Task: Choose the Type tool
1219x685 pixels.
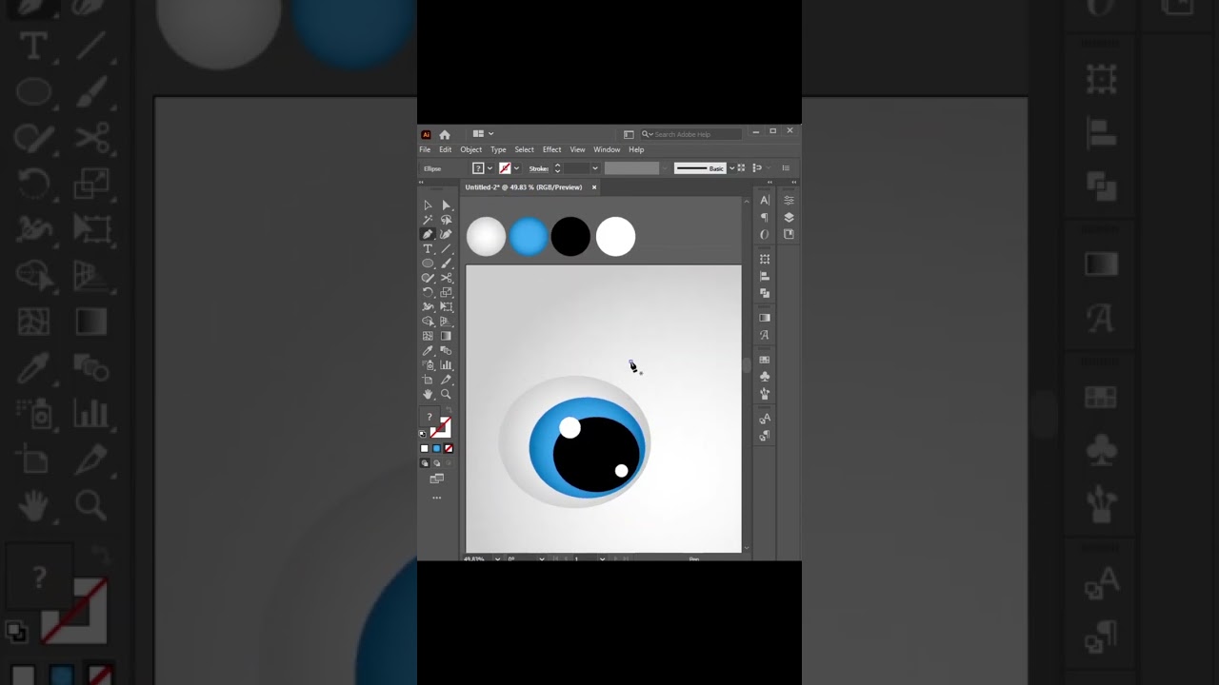Action: click(x=428, y=248)
